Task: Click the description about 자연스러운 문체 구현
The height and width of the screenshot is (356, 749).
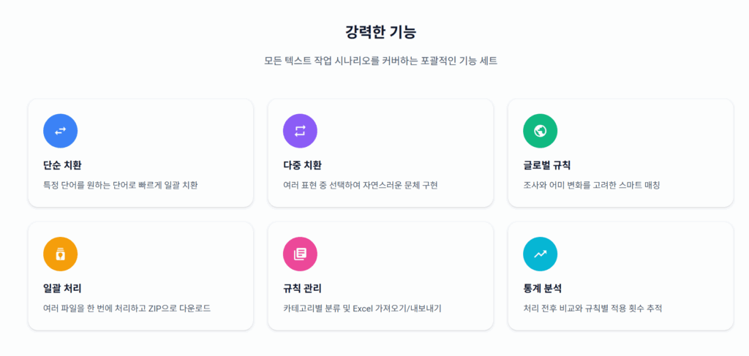Action: 360,186
